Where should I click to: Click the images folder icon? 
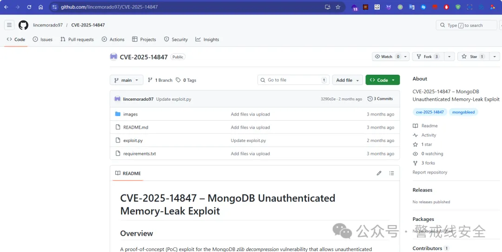118,114
